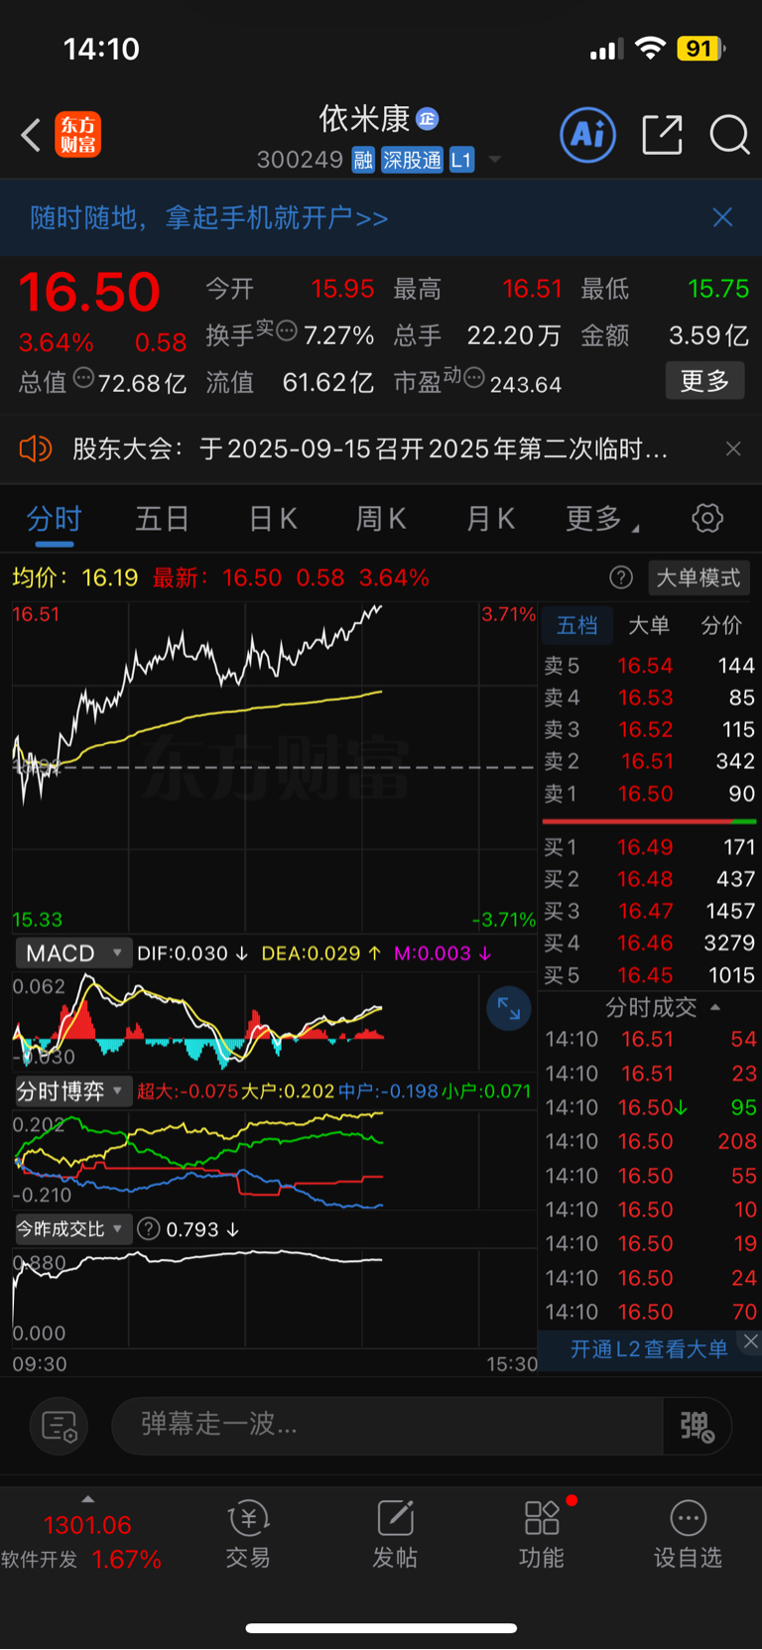Viewport: 762px width, 1650px height.
Task: Select the 卖1 16.50 order row
Action: (649, 794)
